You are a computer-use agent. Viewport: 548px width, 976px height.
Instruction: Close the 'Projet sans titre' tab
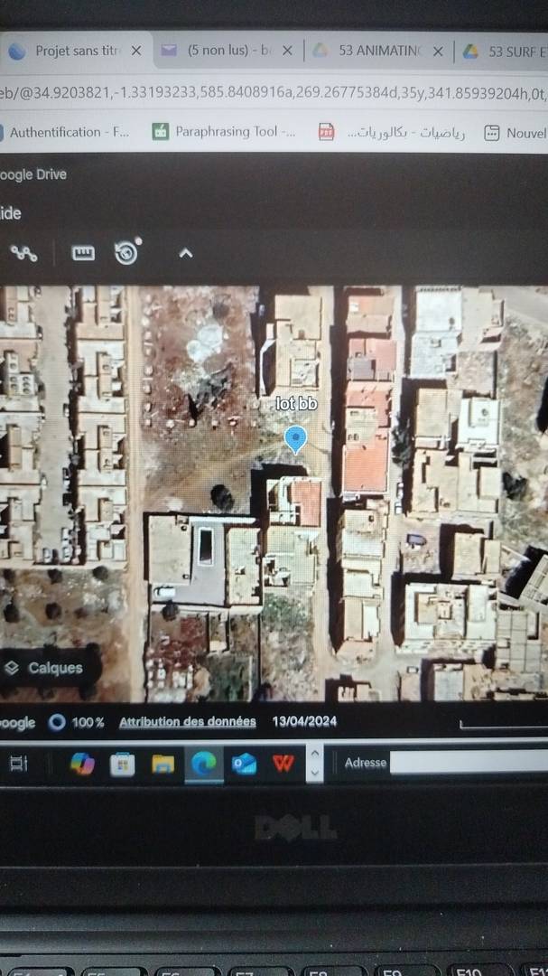point(136,52)
